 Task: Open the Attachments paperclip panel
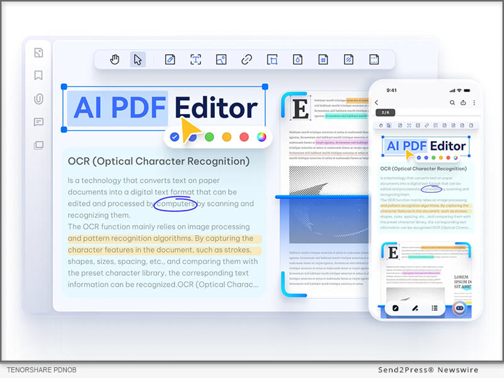[x=38, y=99]
